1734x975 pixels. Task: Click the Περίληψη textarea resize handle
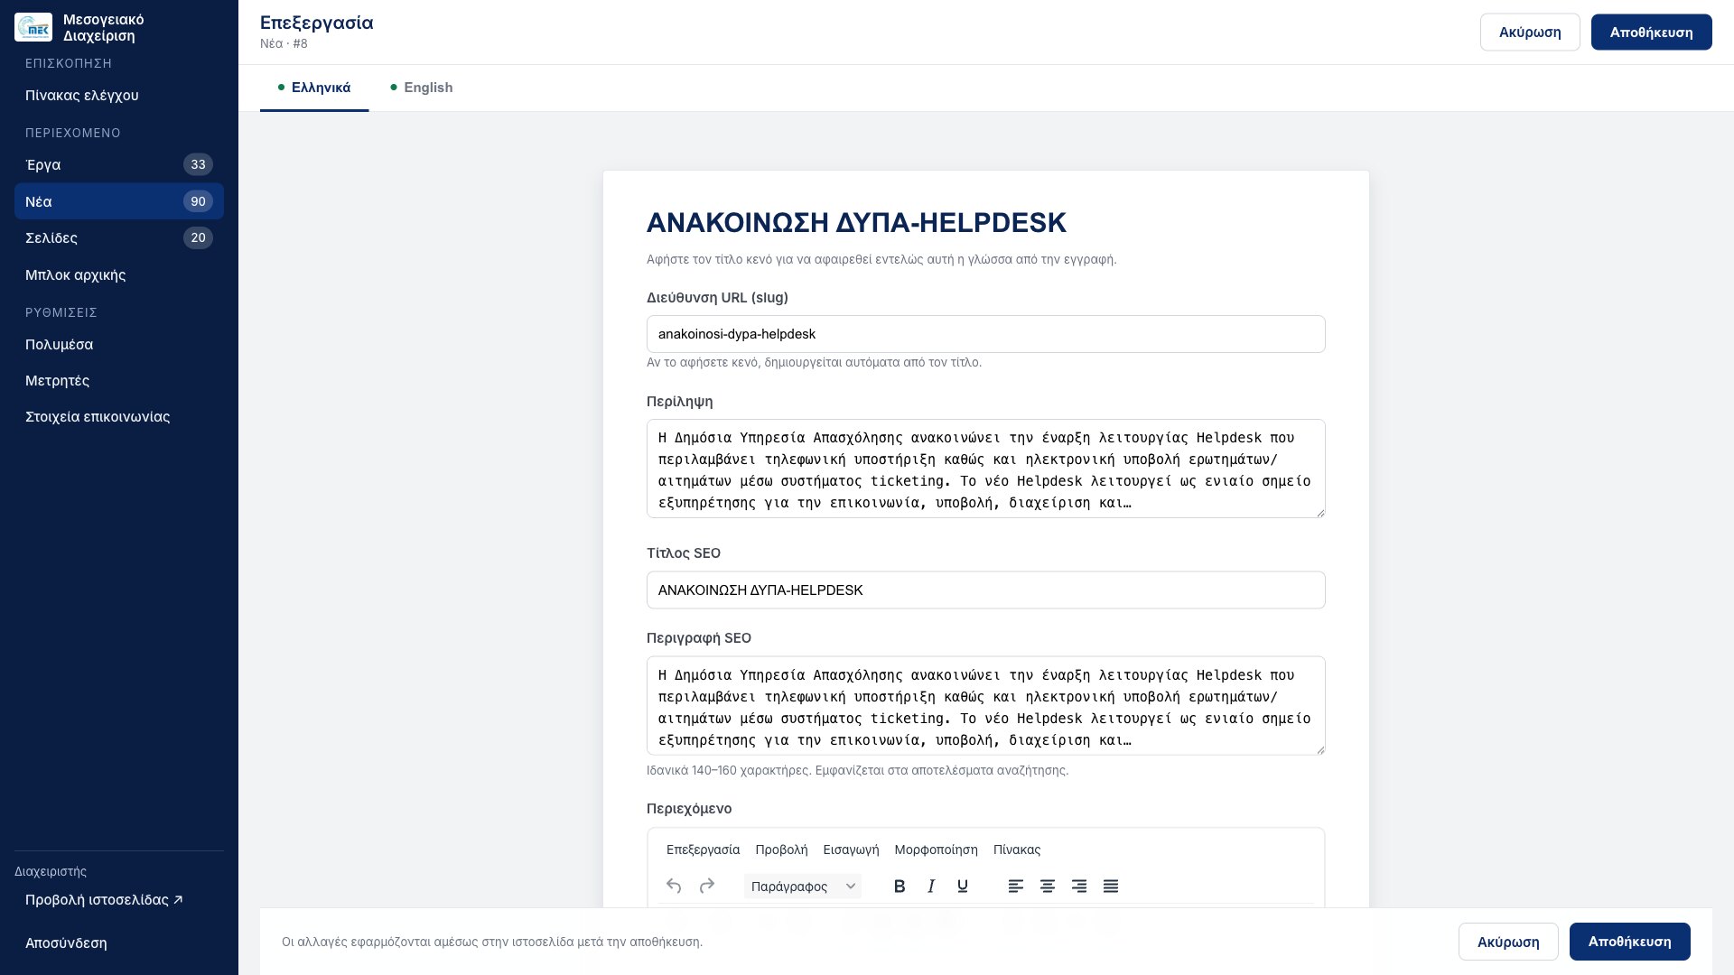tap(1319, 512)
